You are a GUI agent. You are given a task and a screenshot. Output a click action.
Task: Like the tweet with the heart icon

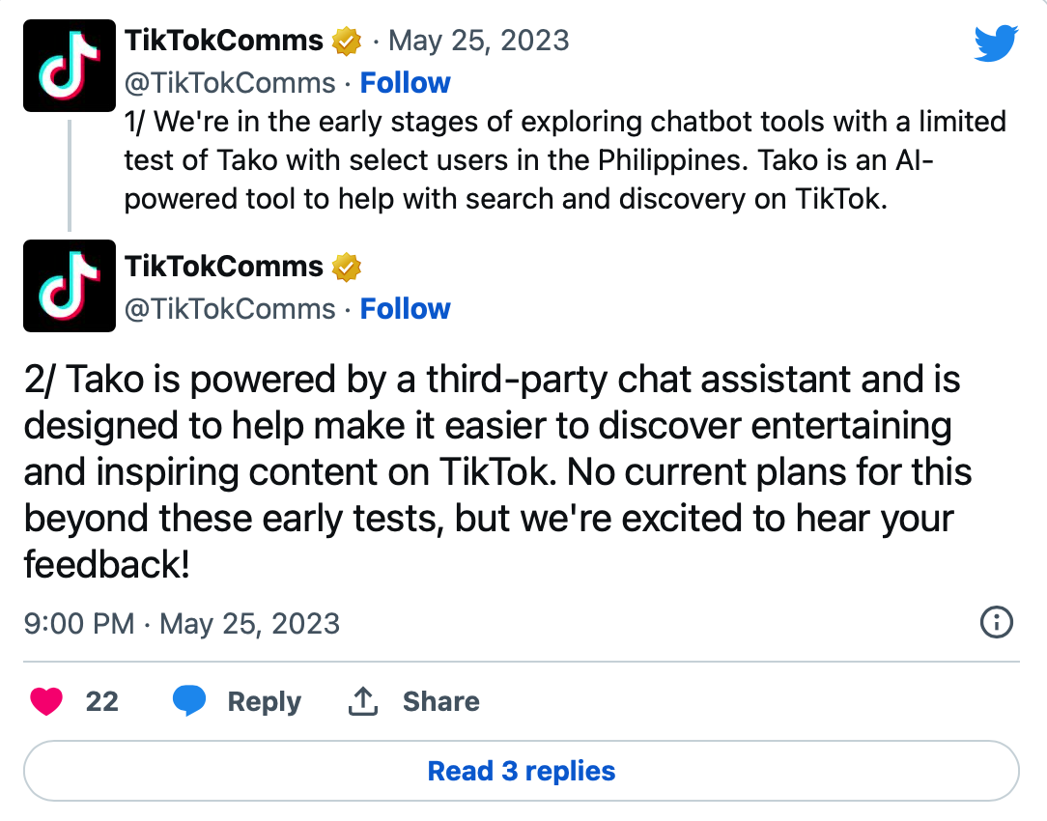[46, 701]
